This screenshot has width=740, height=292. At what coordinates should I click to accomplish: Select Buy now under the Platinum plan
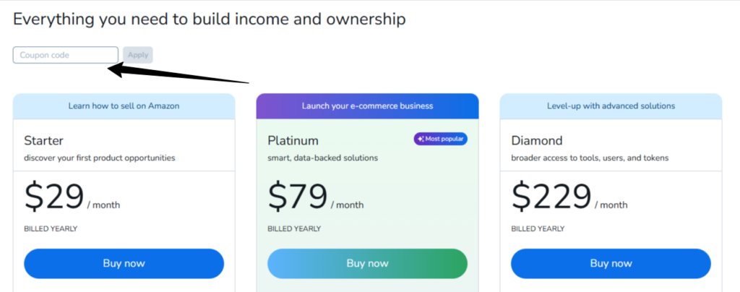point(367,263)
